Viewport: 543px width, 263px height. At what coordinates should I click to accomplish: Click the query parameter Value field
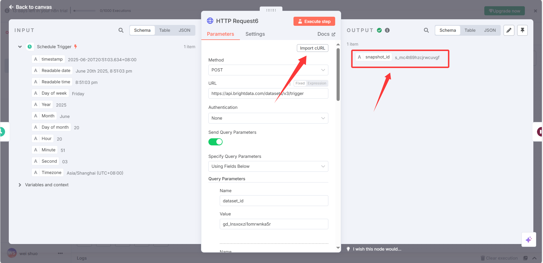tap(274, 224)
